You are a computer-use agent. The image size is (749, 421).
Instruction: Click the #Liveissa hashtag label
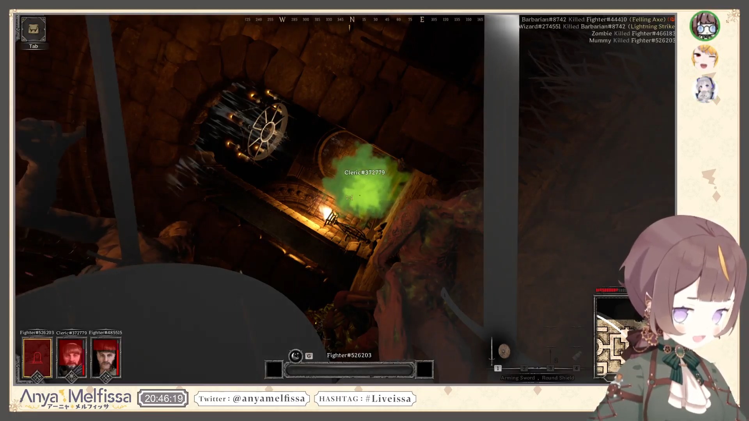[365, 399]
